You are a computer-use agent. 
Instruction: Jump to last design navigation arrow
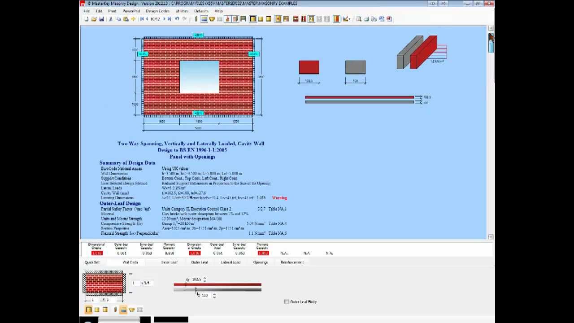(x=169, y=19)
